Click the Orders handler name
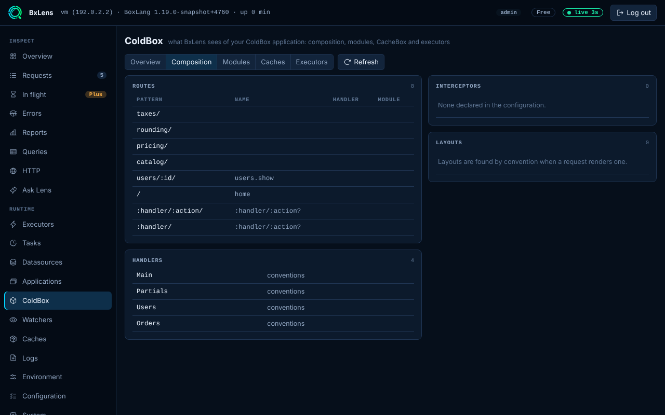 tap(148, 323)
